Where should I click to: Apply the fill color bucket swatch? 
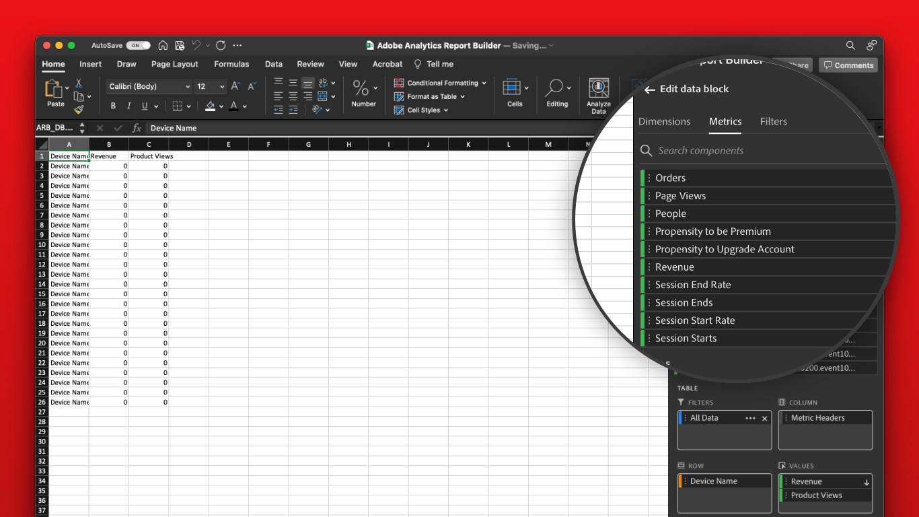211,106
